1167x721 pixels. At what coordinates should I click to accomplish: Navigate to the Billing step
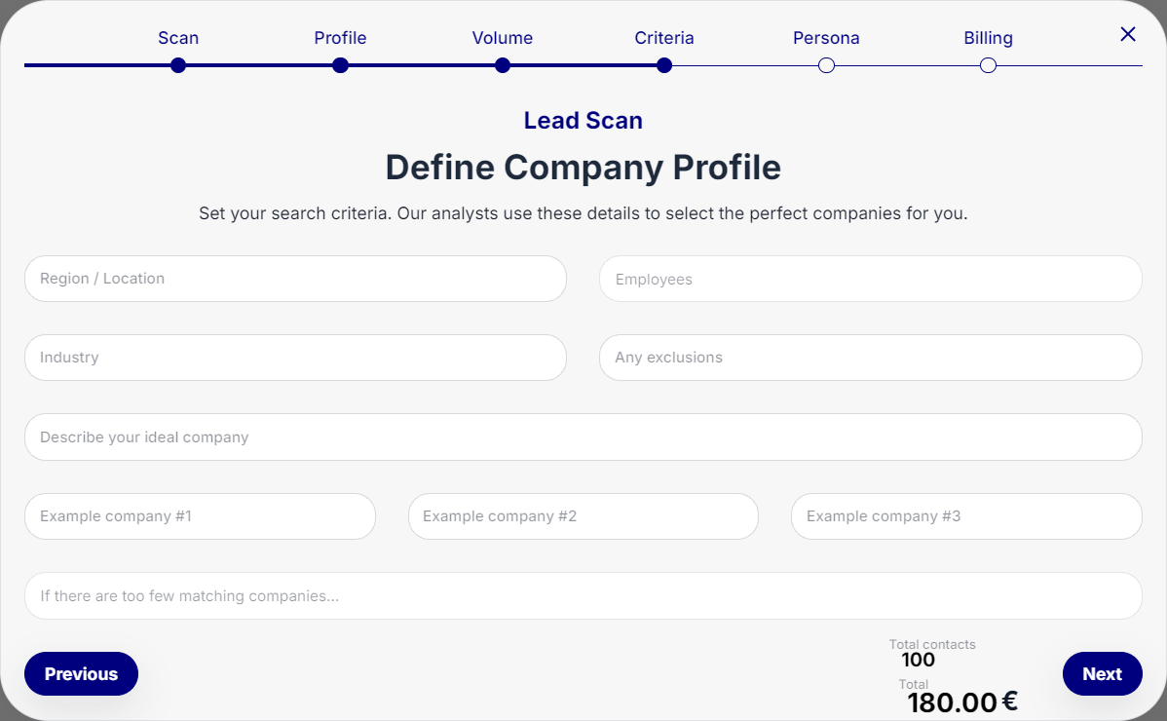tap(988, 38)
